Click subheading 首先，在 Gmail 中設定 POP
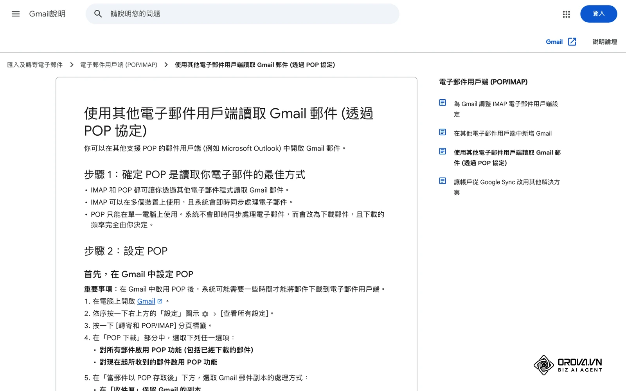Image resolution: width=626 pixels, height=391 pixels. tap(139, 274)
